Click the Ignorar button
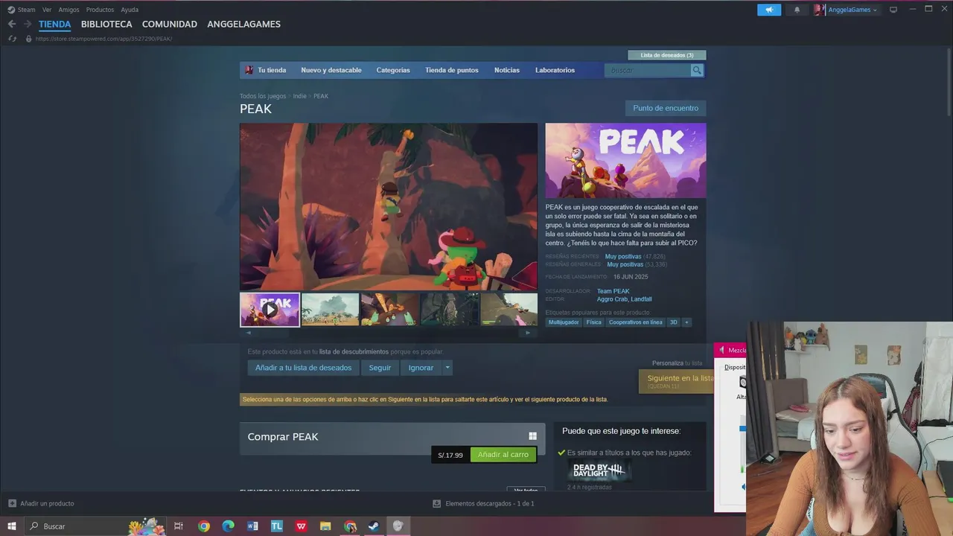 point(421,368)
